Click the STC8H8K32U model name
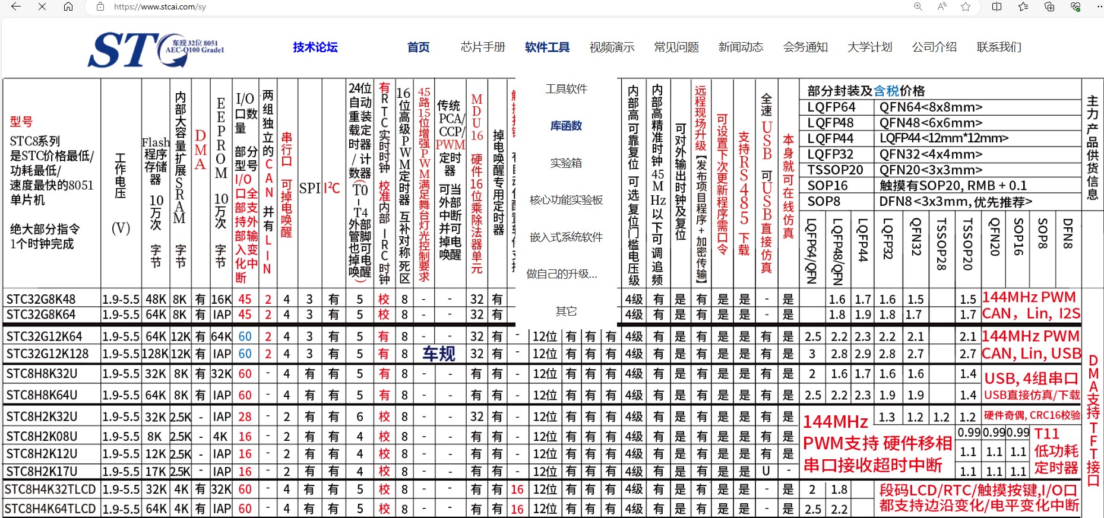Viewport: 1104px width, 518px height. (42, 374)
